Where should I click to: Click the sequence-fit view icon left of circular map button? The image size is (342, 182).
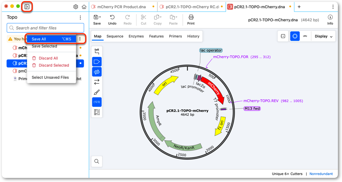tap(283, 36)
